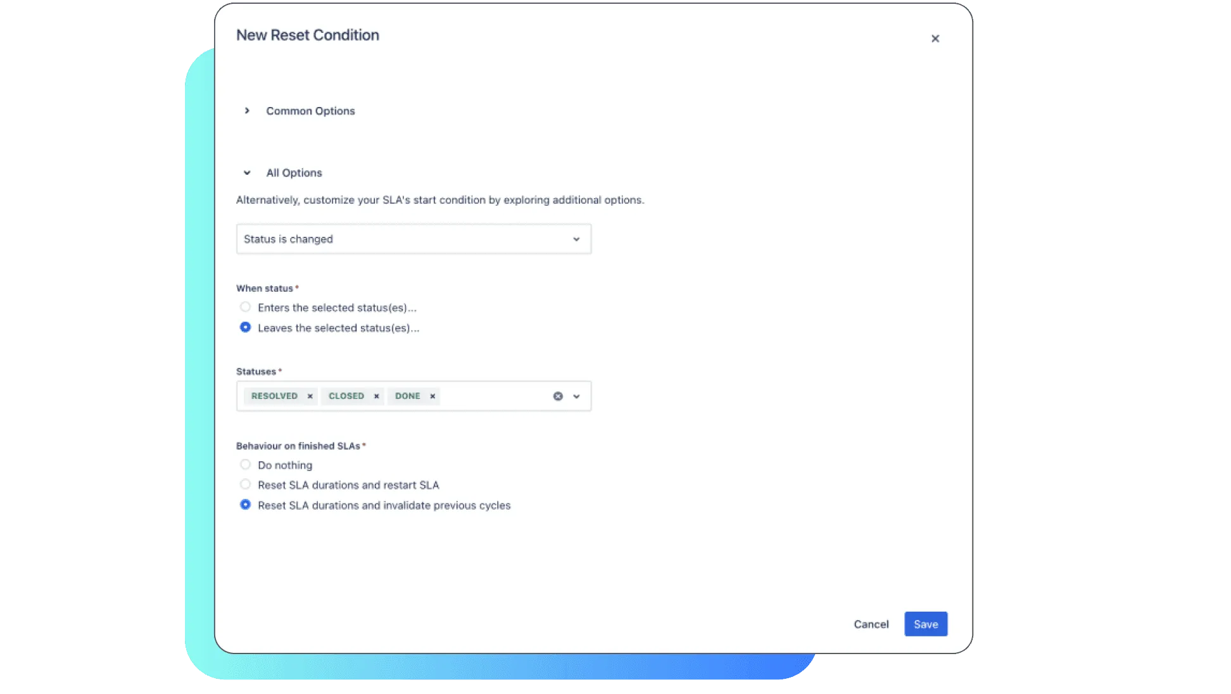Screen dimensions: 1231x694
Task: Click the Common Options label
Action: point(310,111)
